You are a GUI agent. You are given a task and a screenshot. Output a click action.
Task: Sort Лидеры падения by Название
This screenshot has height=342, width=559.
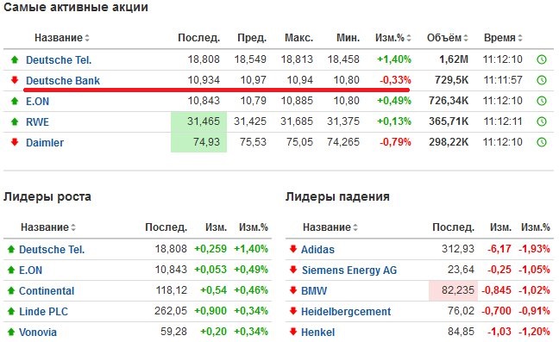pyautogui.click(x=330, y=227)
